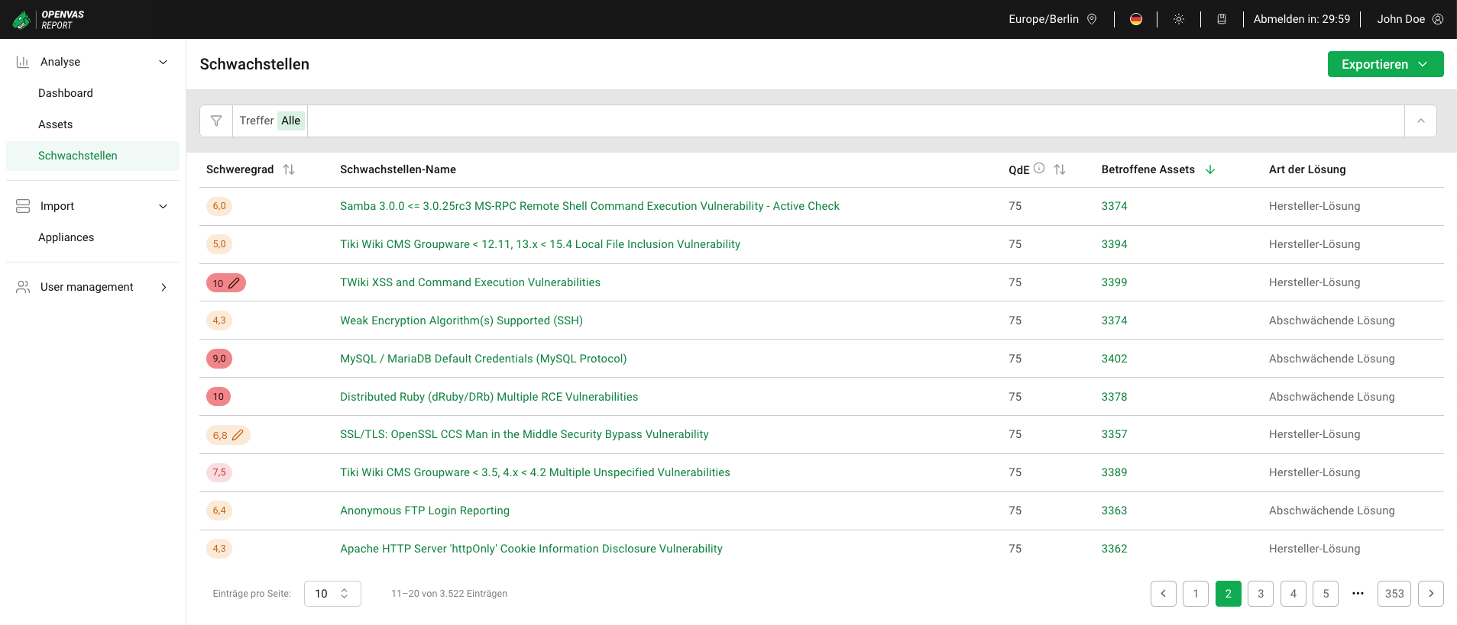The width and height of the screenshot is (1457, 625).
Task: Go to next page arrow
Action: [1431, 594]
